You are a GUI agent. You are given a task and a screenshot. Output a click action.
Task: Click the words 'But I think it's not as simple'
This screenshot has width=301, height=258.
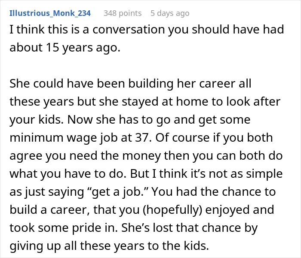206,174
